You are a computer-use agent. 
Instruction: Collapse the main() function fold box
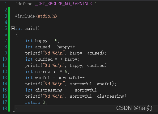pyautogui.click(x=13, y=28)
